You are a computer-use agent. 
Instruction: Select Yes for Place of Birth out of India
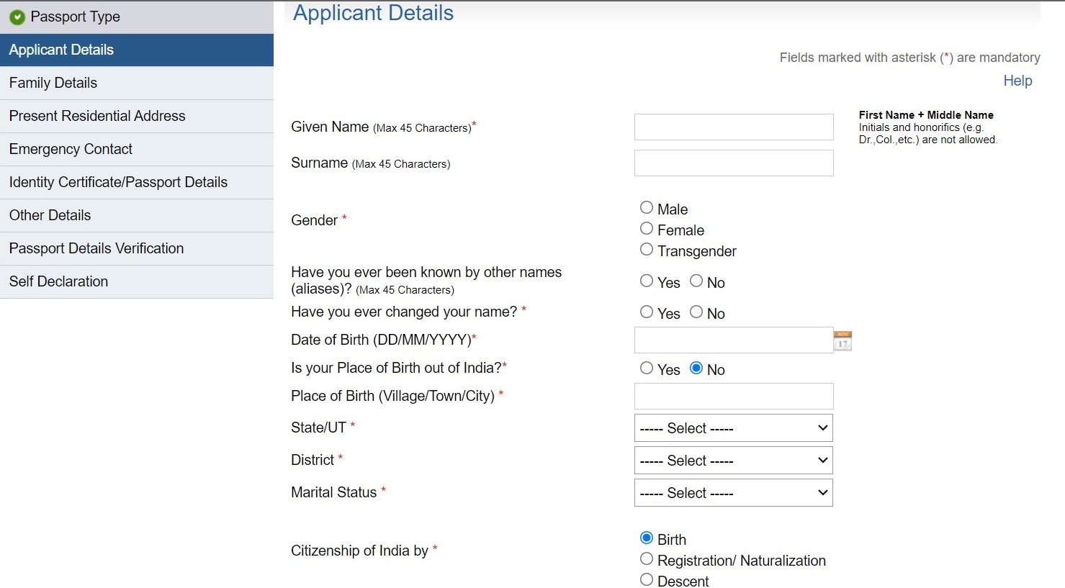tap(647, 368)
